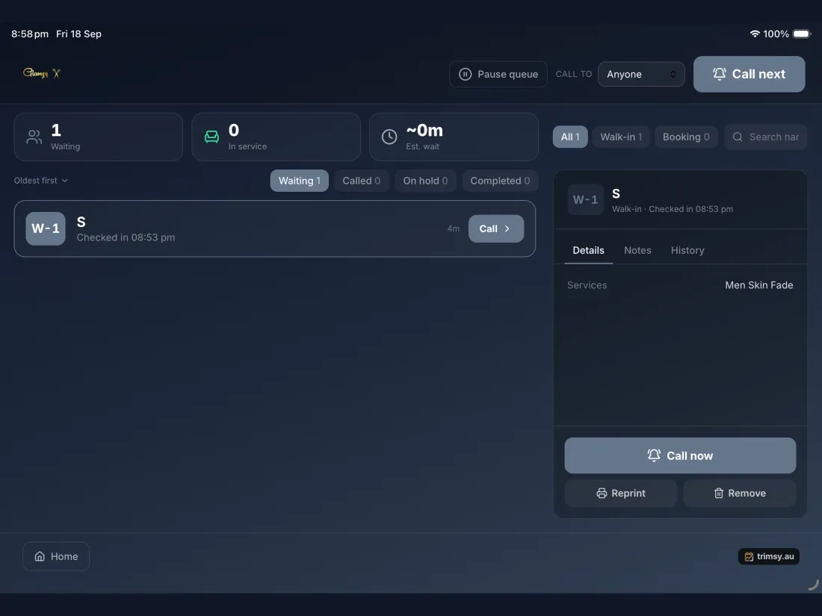Click 'Walk-in · Checked in 08:53 pm' text
Image resolution: width=822 pixels, height=616 pixels.
pos(673,209)
